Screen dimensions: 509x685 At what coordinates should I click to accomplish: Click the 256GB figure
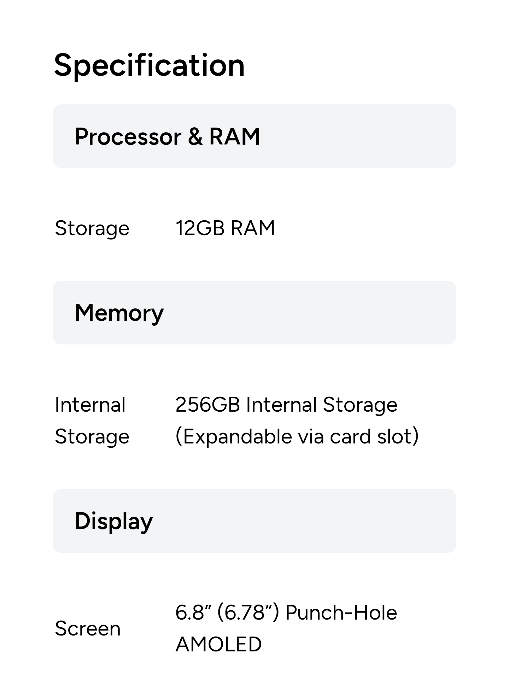click(207, 405)
